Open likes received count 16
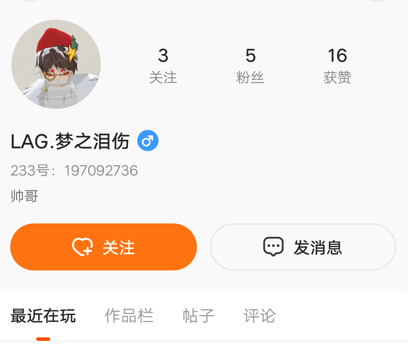The height and width of the screenshot is (353, 408). click(337, 56)
